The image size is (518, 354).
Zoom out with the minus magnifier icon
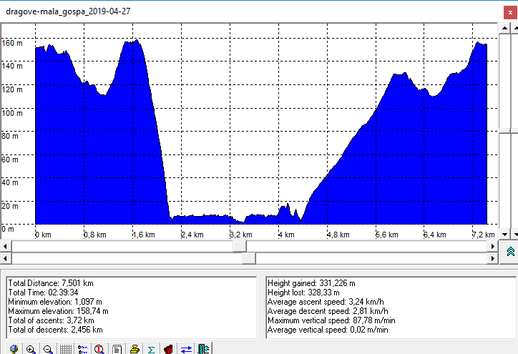point(48,349)
